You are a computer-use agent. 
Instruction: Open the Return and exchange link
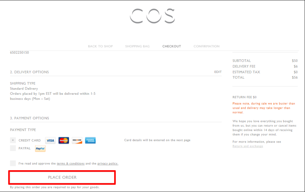click(x=248, y=146)
